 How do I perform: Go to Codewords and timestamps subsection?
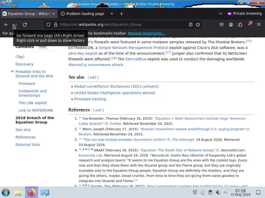click(x=32, y=93)
